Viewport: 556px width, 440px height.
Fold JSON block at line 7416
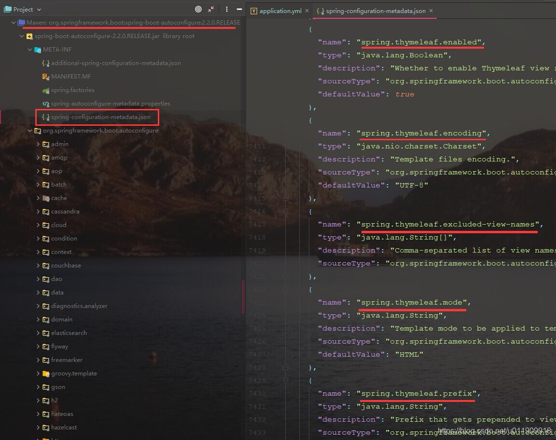click(285, 212)
